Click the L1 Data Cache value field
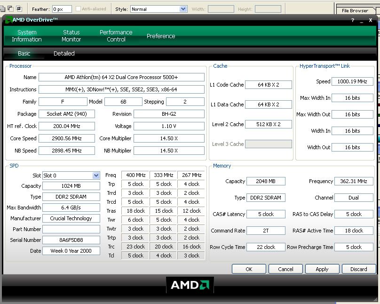Image resolution: width=380 pixels, height=304 pixels. (268, 104)
